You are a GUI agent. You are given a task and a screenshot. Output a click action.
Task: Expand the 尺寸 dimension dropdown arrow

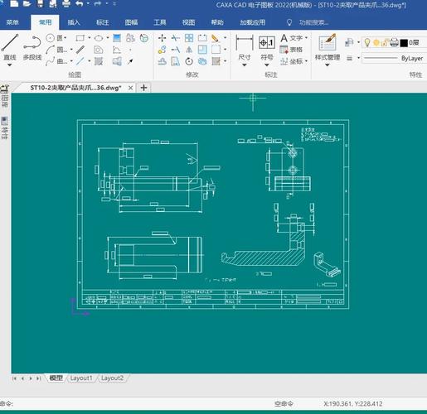[245, 65]
